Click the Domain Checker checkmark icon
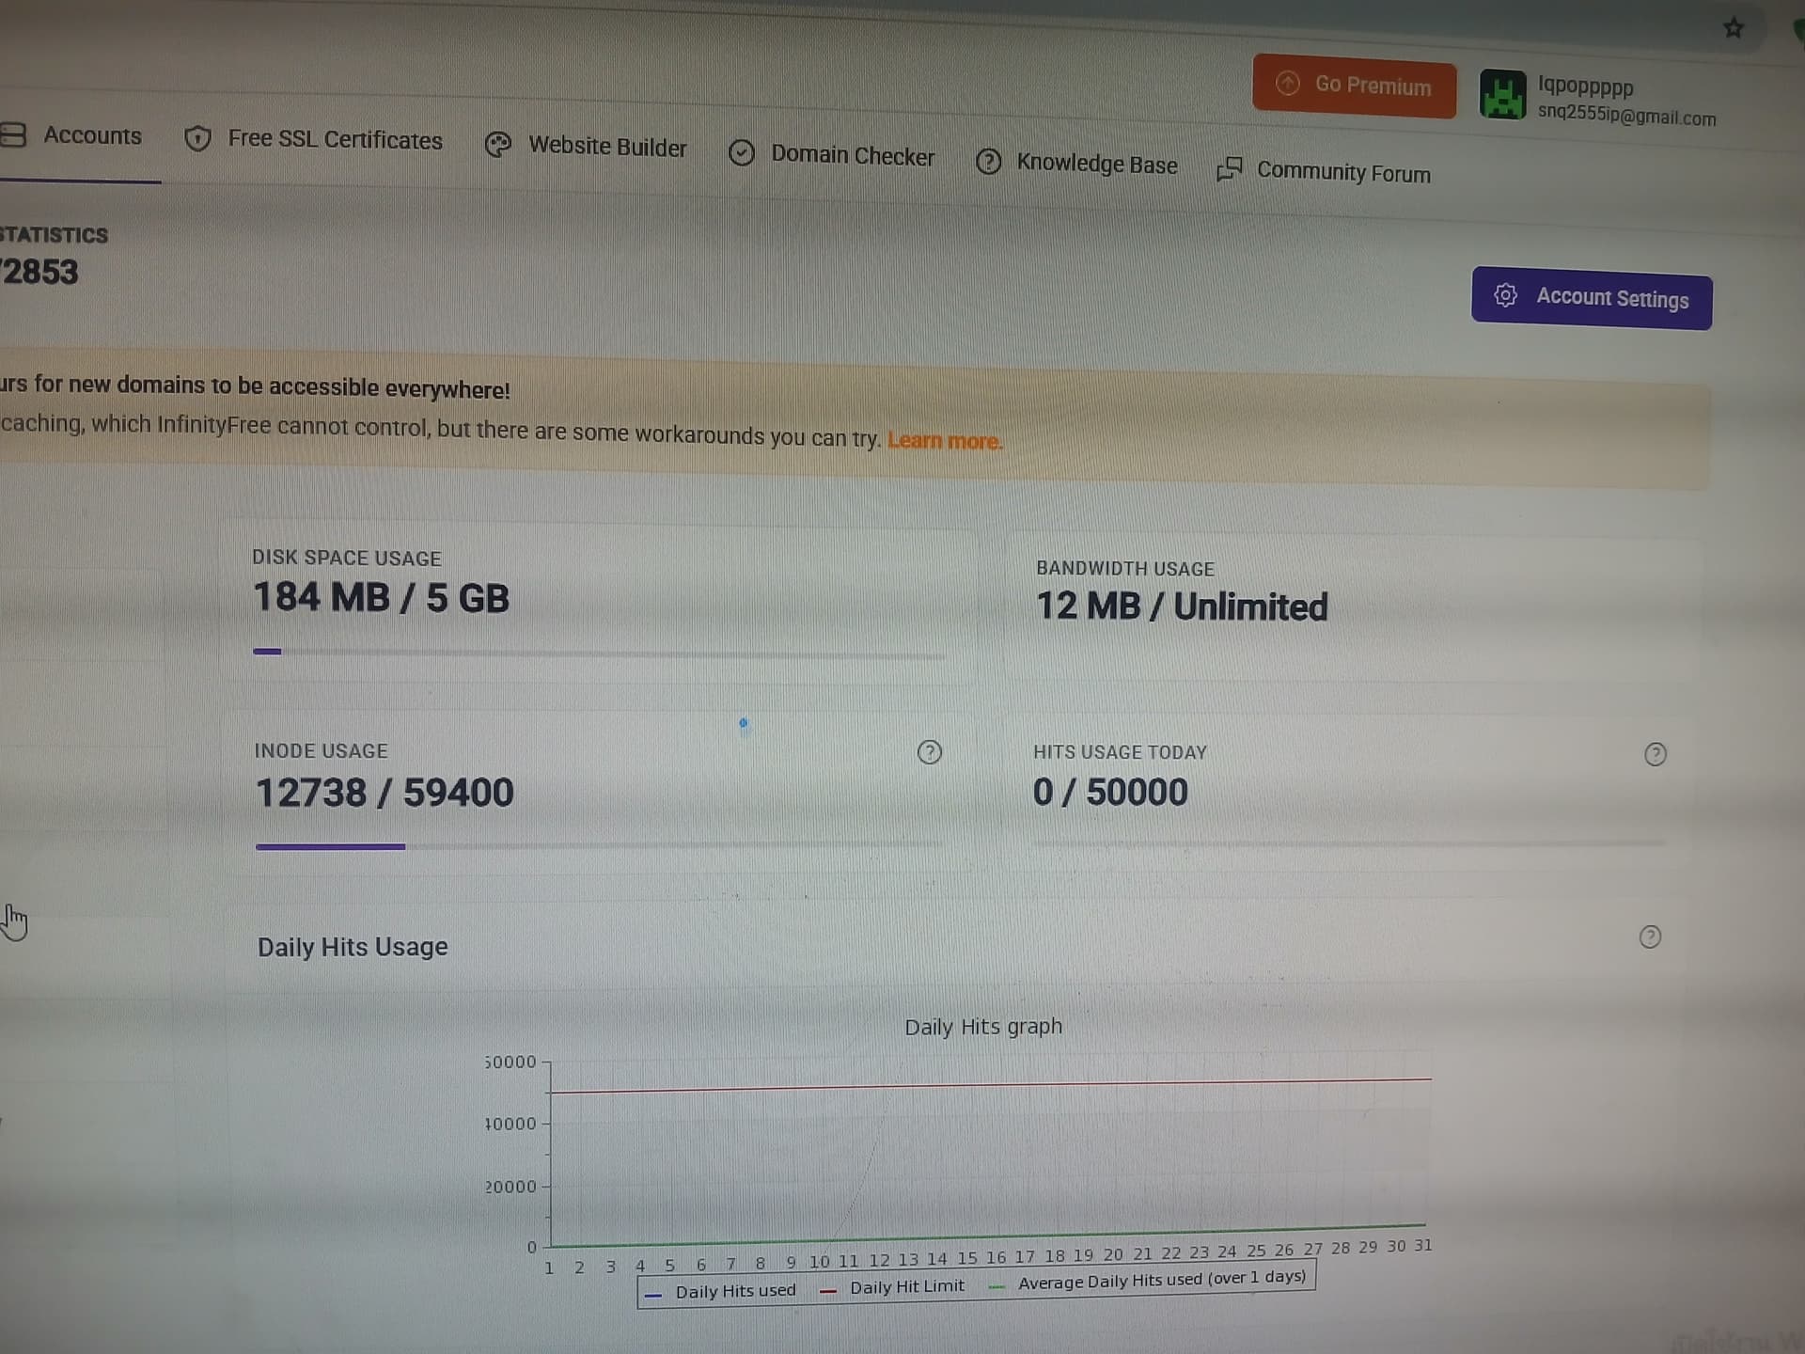1805x1354 pixels. (x=742, y=153)
